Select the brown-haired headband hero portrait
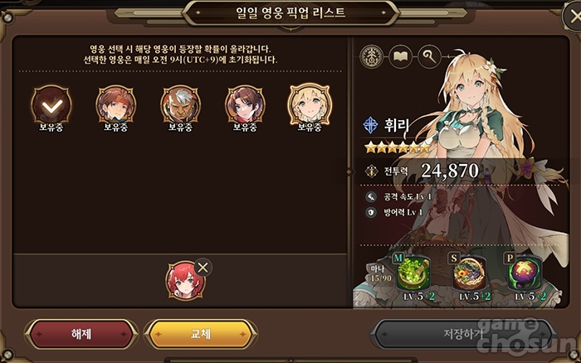Image resolution: width=581 pixels, height=363 pixels. point(116,105)
